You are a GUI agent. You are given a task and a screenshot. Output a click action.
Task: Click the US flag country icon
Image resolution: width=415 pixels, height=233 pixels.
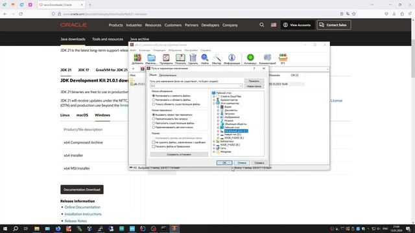pos(274,25)
